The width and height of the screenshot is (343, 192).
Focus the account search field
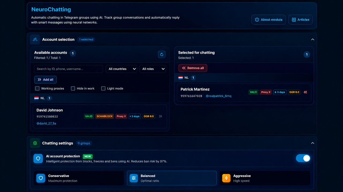[68, 69]
